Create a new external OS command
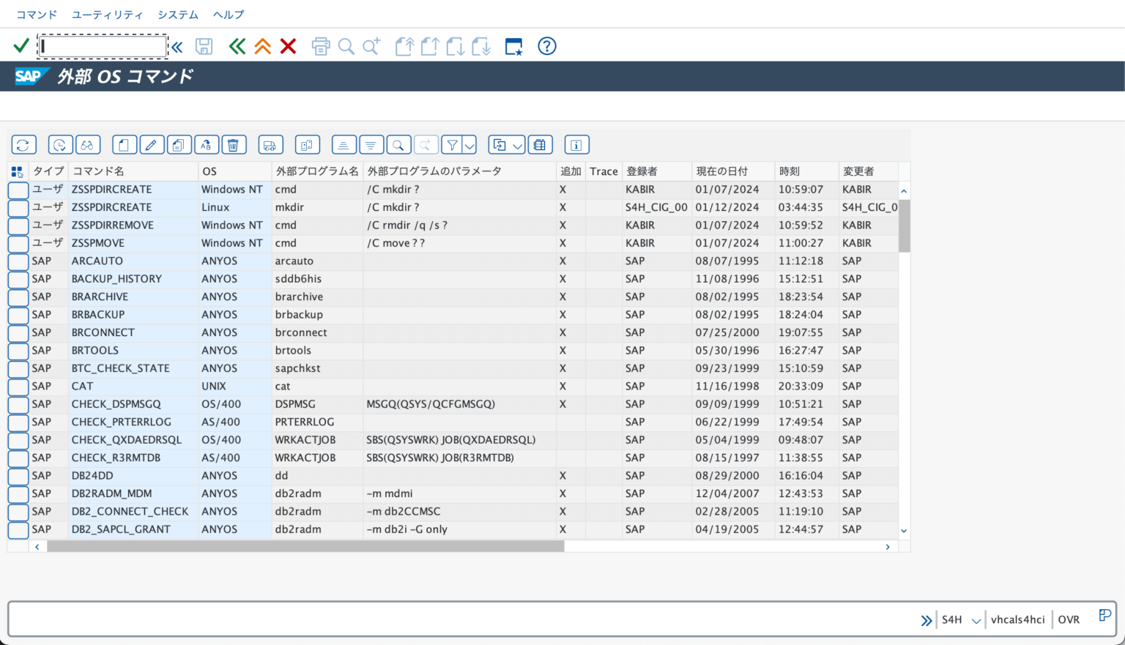The height and width of the screenshot is (645, 1125). 124,144
